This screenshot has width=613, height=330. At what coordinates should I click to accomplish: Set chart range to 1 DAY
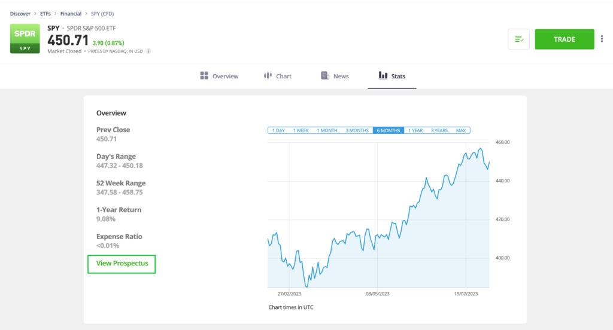pyautogui.click(x=278, y=130)
